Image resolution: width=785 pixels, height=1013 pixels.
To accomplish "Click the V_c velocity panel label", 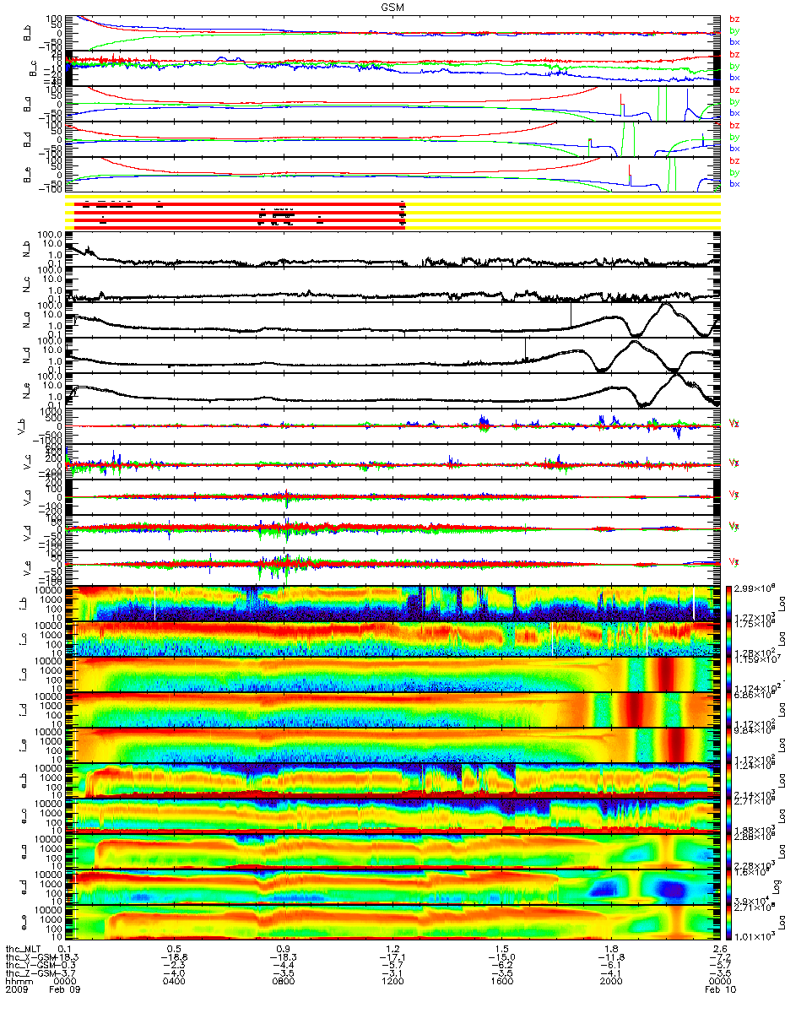I will (x=26, y=462).
